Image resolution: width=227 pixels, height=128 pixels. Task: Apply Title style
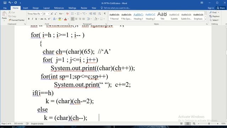[x=162, y=17]
